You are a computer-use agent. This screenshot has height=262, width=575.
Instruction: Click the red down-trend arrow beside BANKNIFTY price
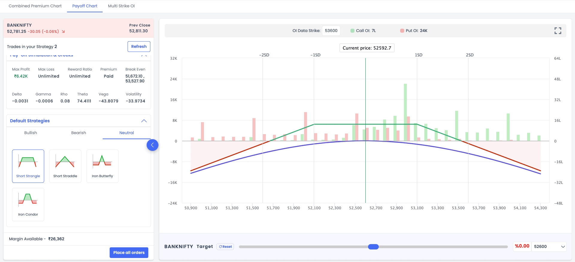point(63,31)
